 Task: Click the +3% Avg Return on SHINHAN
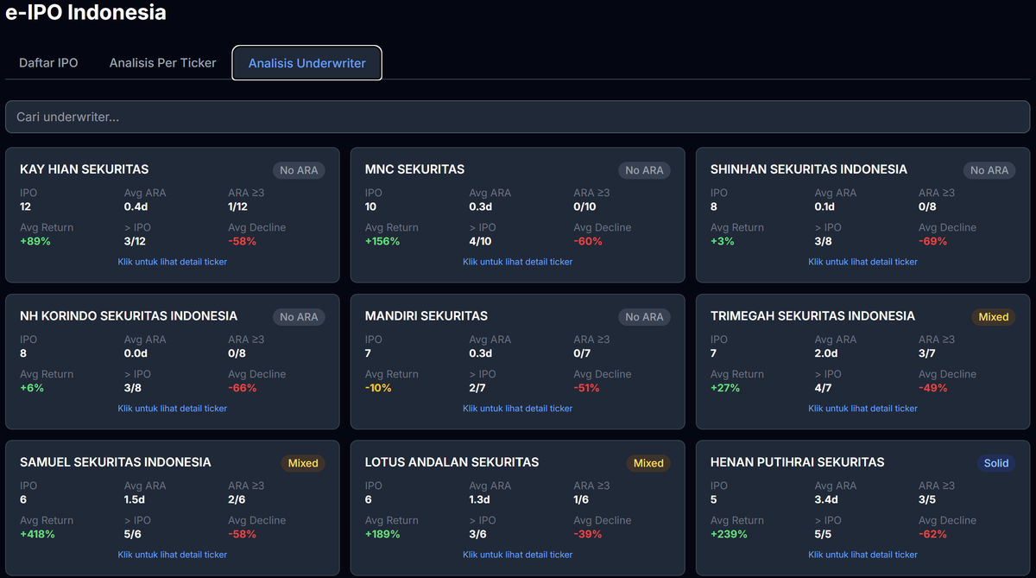coord(723,241)
